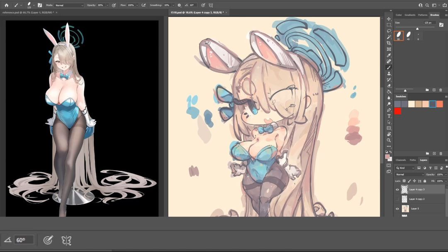448x252 pixels.
Task: Switch to the Patterns panel tab
Action: [423, 15]
